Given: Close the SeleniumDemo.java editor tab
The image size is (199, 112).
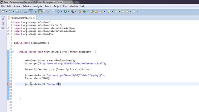Looking at the screenshot, I should (x=34, y=18).
